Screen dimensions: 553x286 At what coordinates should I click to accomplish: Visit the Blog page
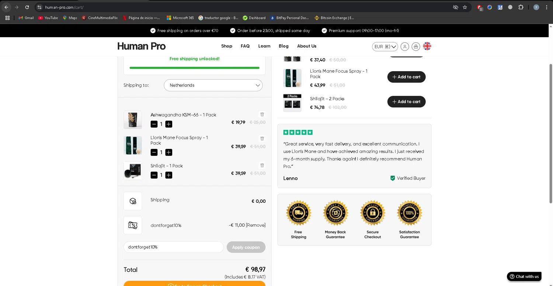pos(284,46)
